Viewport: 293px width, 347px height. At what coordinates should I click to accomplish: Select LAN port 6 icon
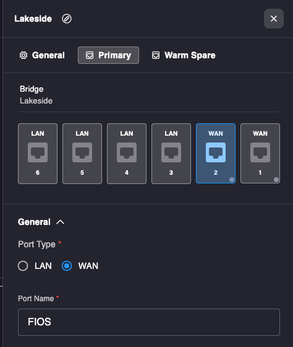point(38,152)
